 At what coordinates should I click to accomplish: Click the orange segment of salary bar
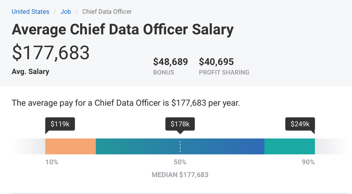71,146
